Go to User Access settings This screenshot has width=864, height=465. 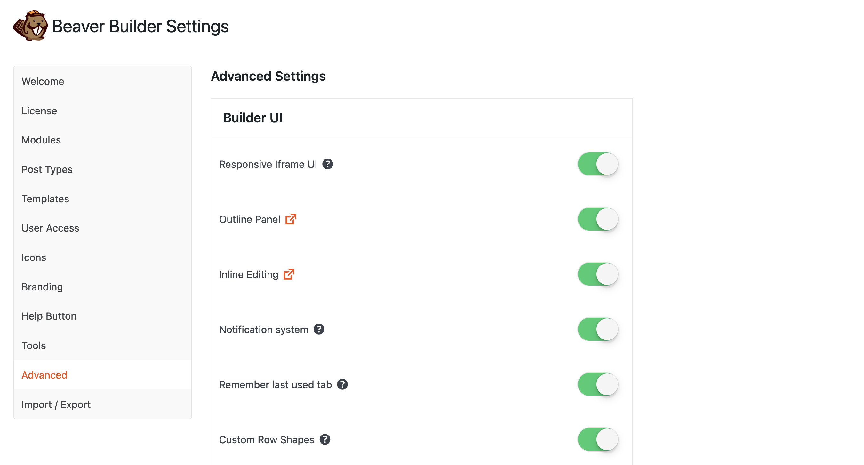50,228
